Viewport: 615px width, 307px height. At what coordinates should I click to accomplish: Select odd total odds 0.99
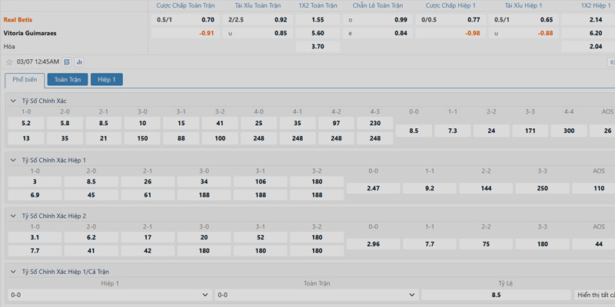[377, 20]
